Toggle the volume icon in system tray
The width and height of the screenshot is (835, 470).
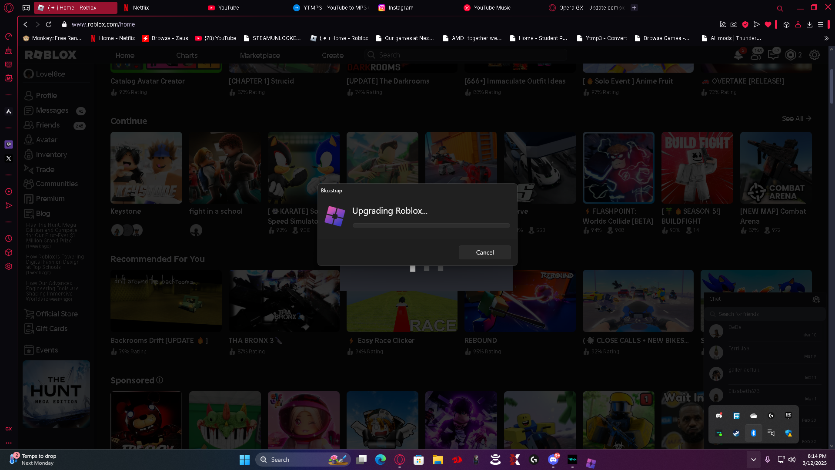(792, 460)
